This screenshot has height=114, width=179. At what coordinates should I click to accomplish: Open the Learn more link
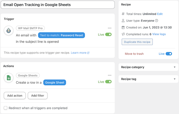coord(78,53)
